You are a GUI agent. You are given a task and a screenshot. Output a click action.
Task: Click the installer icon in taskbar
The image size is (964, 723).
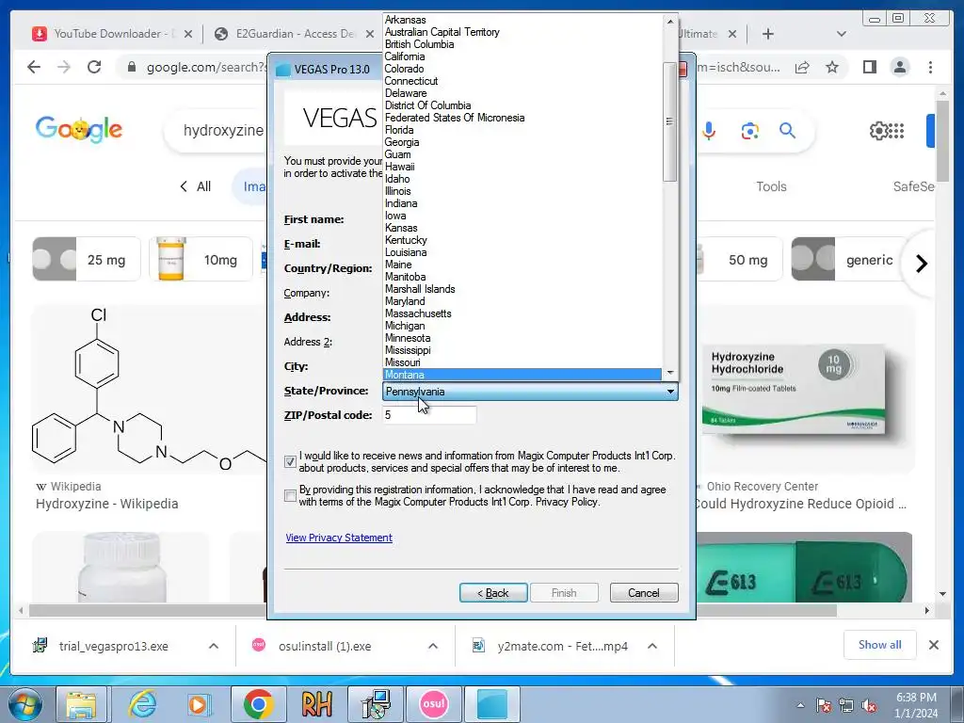[375, 704]
